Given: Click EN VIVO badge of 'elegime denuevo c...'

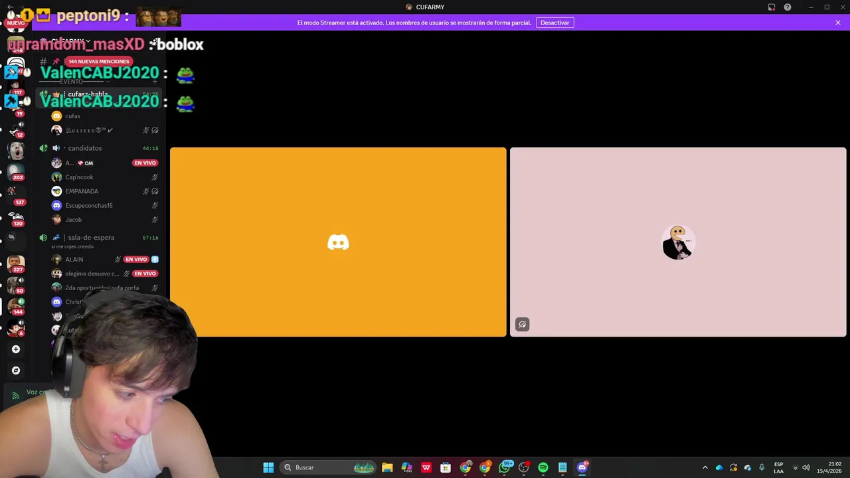Looking at the screenshot, I should (x=145, y=274).
